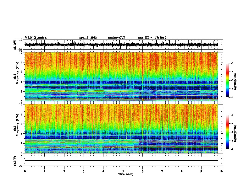Click the ch.1 color bar log(PSD) label
This screenshot has height=192, width=249.
tap(235, 82)
